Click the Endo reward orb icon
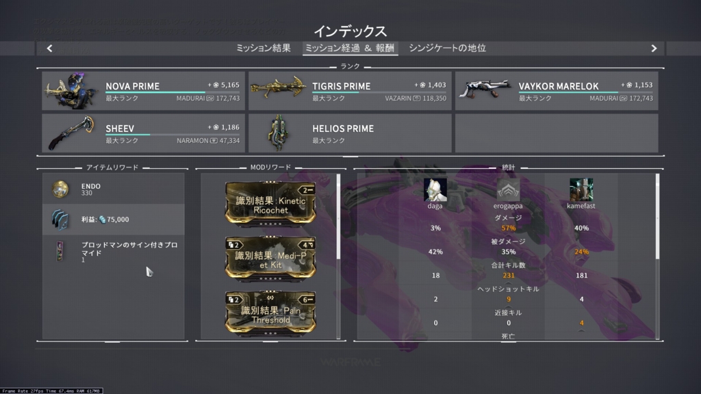The width and height of the screenshot is (701, 394). tap(60, 189)
